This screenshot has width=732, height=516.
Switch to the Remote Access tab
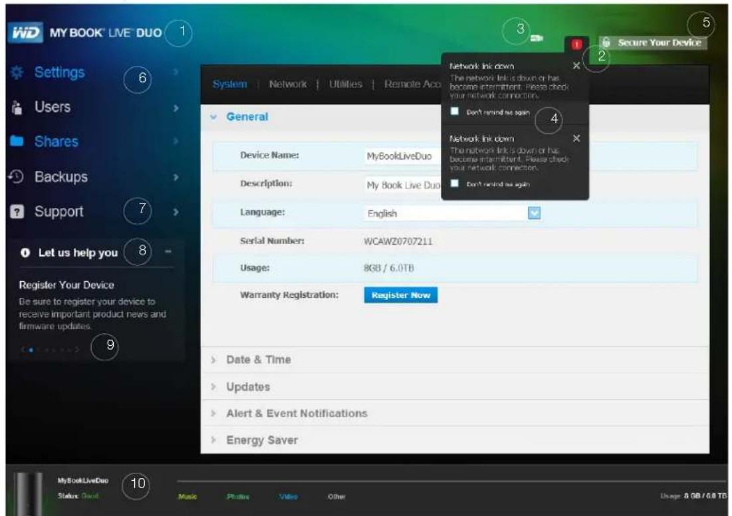[413, 84]
